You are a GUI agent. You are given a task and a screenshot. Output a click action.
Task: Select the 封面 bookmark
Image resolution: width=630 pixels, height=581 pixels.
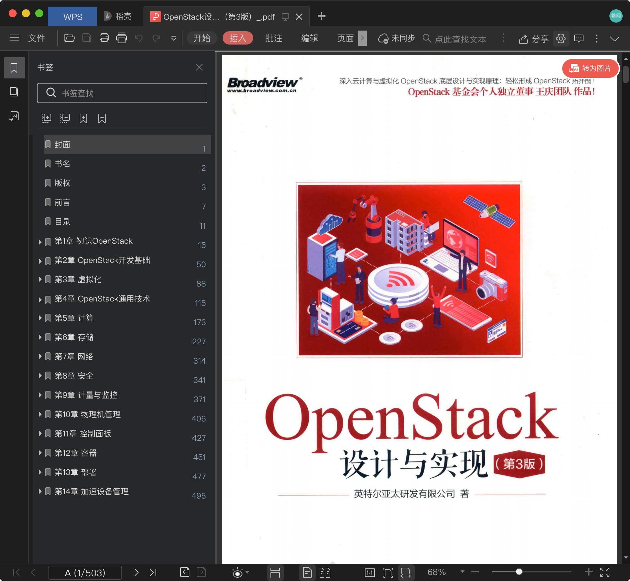[x=128, y=145]
